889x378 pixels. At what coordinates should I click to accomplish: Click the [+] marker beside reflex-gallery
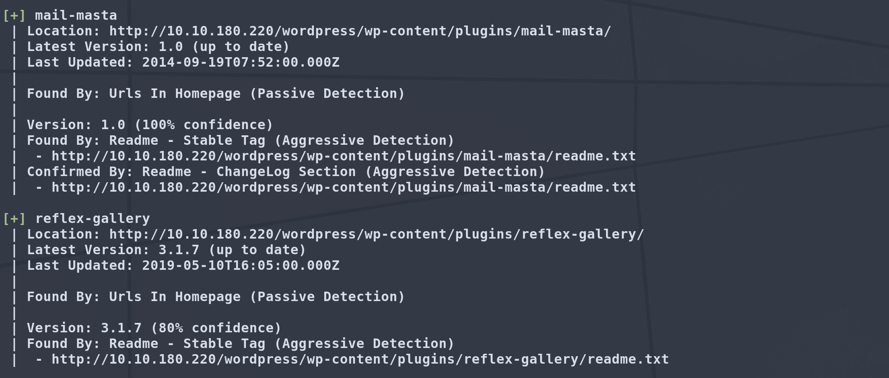tap(14, 219)
